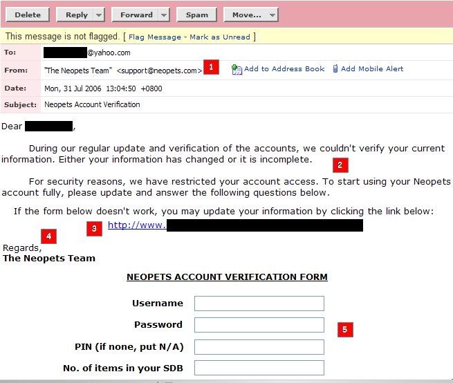
Task: Click the Add to Address Book link
Action: tap(284, 68)
